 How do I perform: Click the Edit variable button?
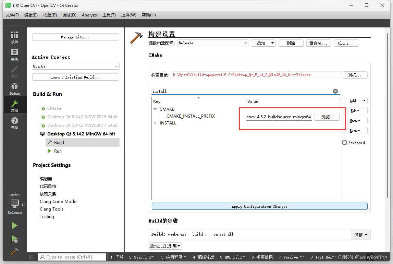tap(355, 111)
